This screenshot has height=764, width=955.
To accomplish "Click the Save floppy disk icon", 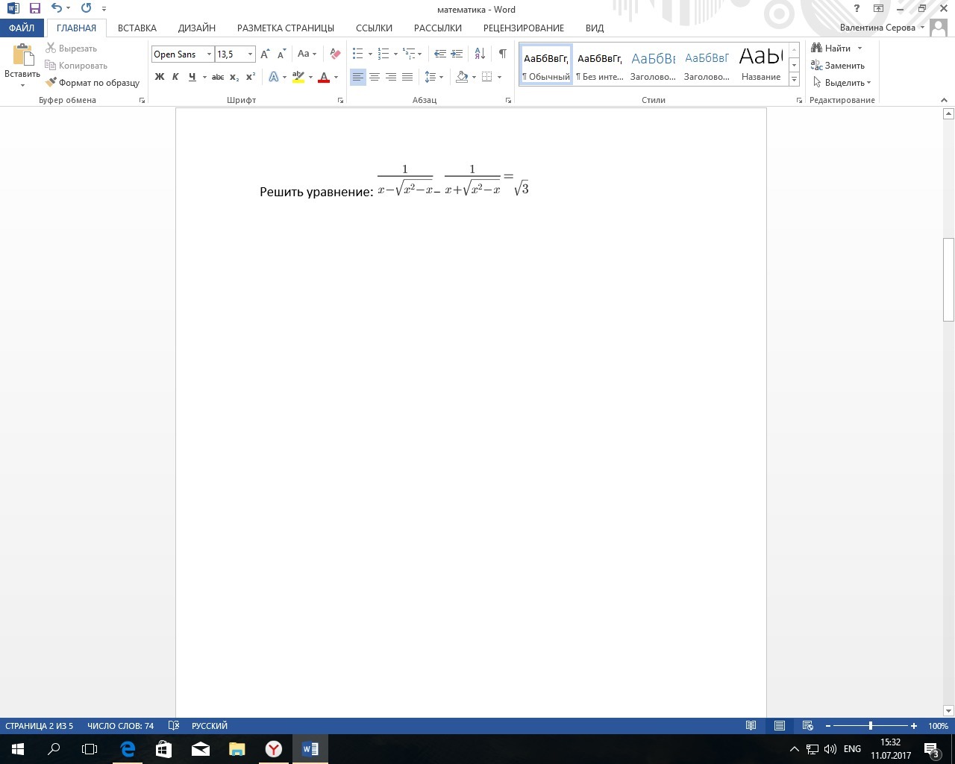I will click(x=34, y=9).
